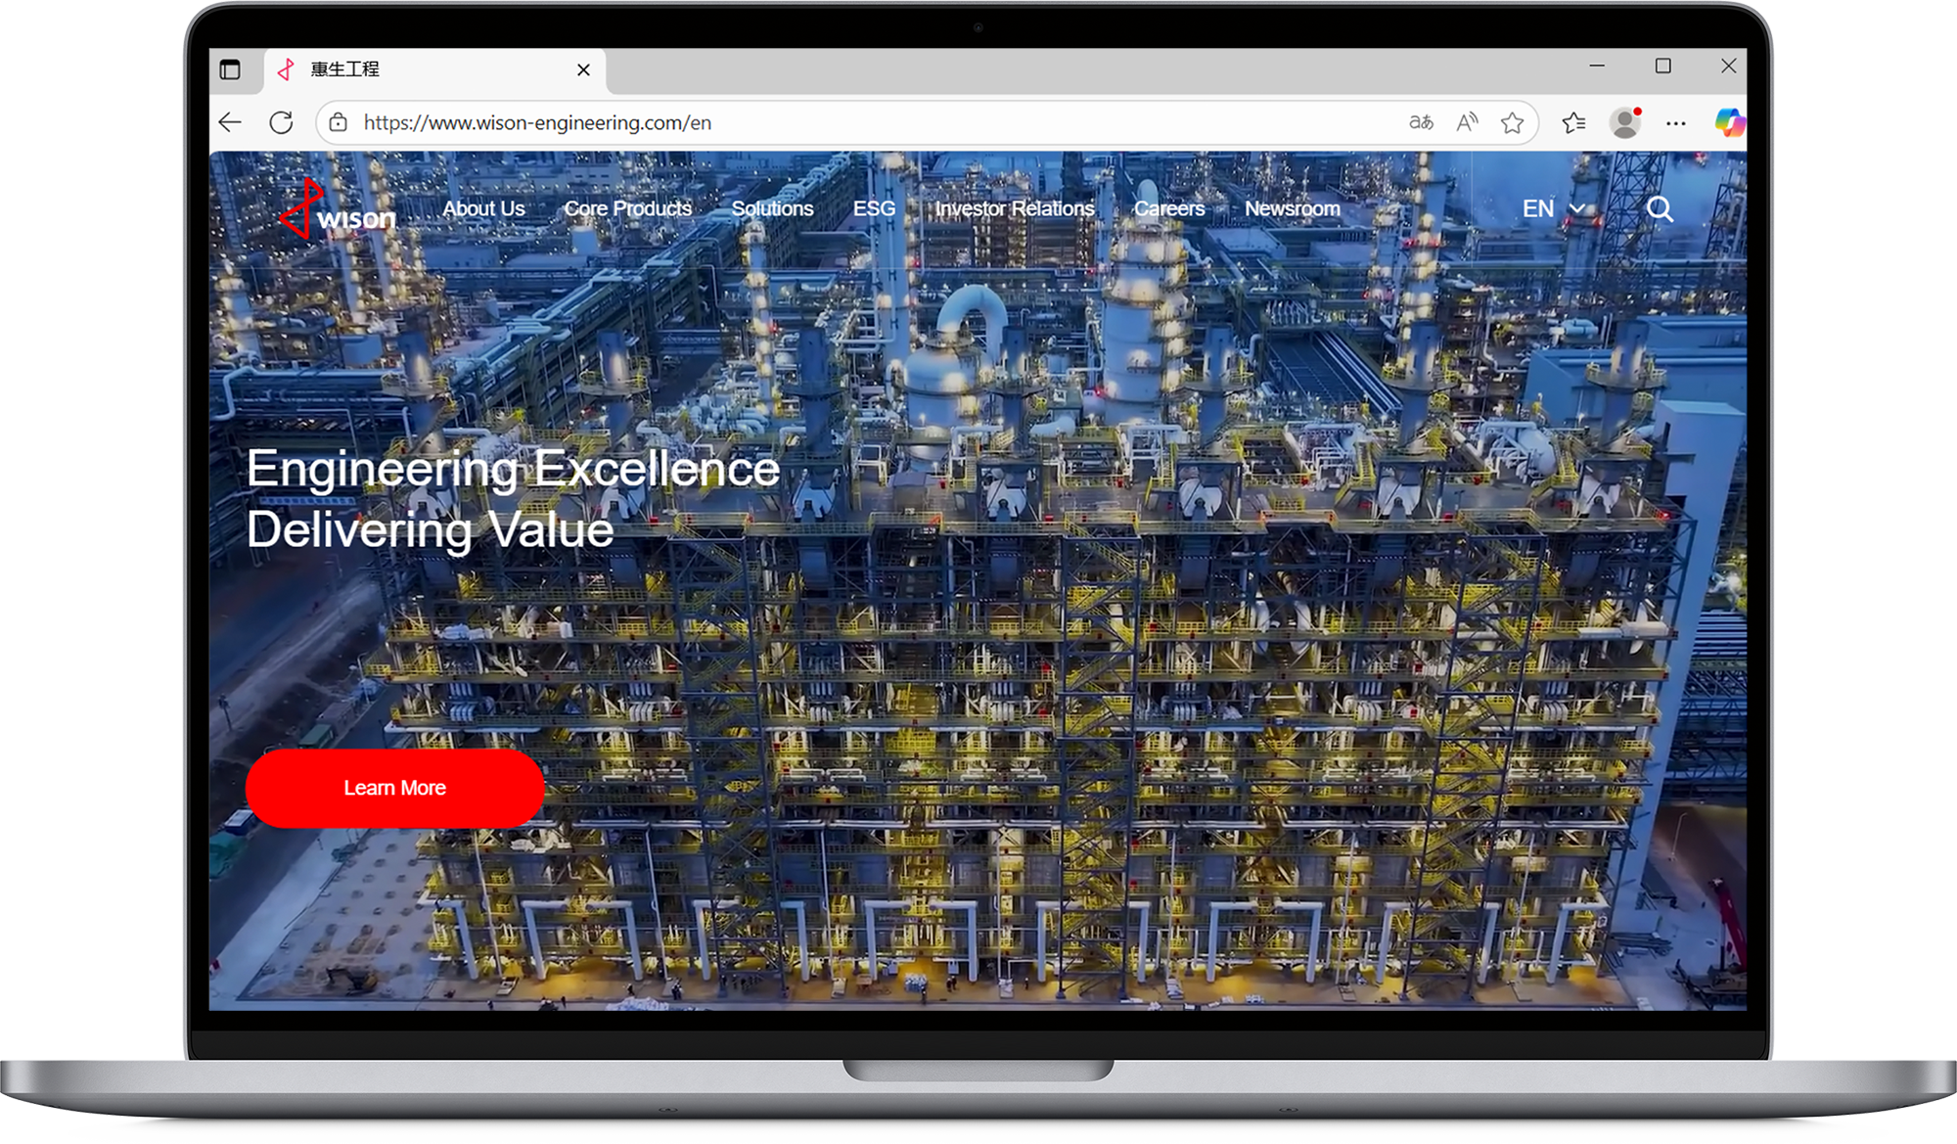Screen dimensions: 1957x1144
Task: Click the website search magnifier icon
Action: click(x=1660, y=208)
